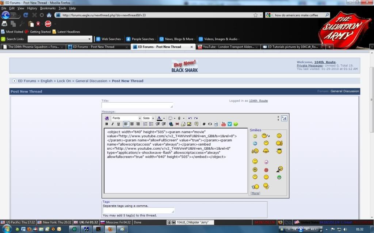Insert image using editor toolbar icon

(189, 124)
